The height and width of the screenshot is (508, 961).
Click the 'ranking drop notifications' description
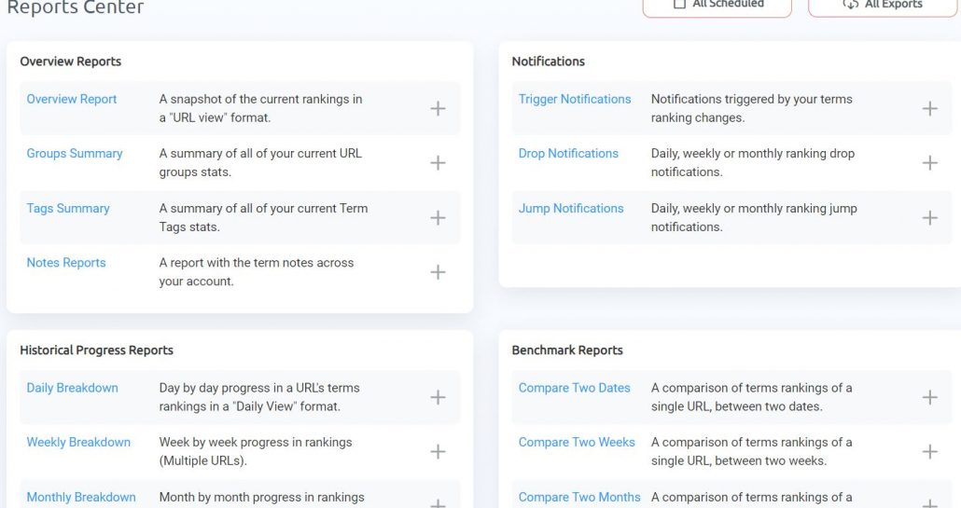click(x=753, y=163)
